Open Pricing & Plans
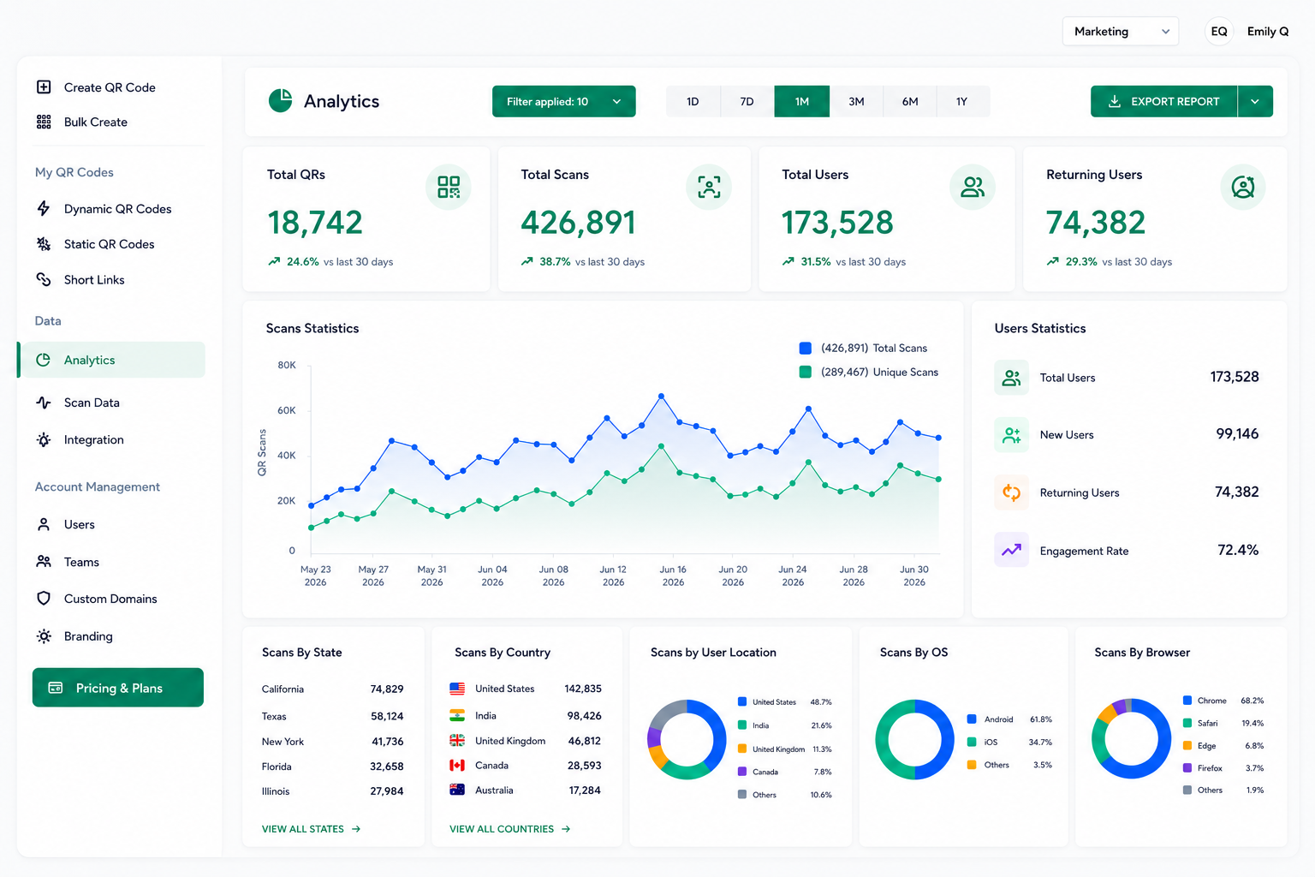Screen dimensions: 1315x877 point(118,688)
